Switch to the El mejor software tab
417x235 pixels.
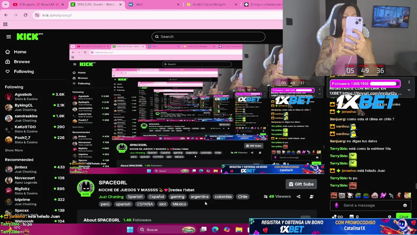point(263,5)
